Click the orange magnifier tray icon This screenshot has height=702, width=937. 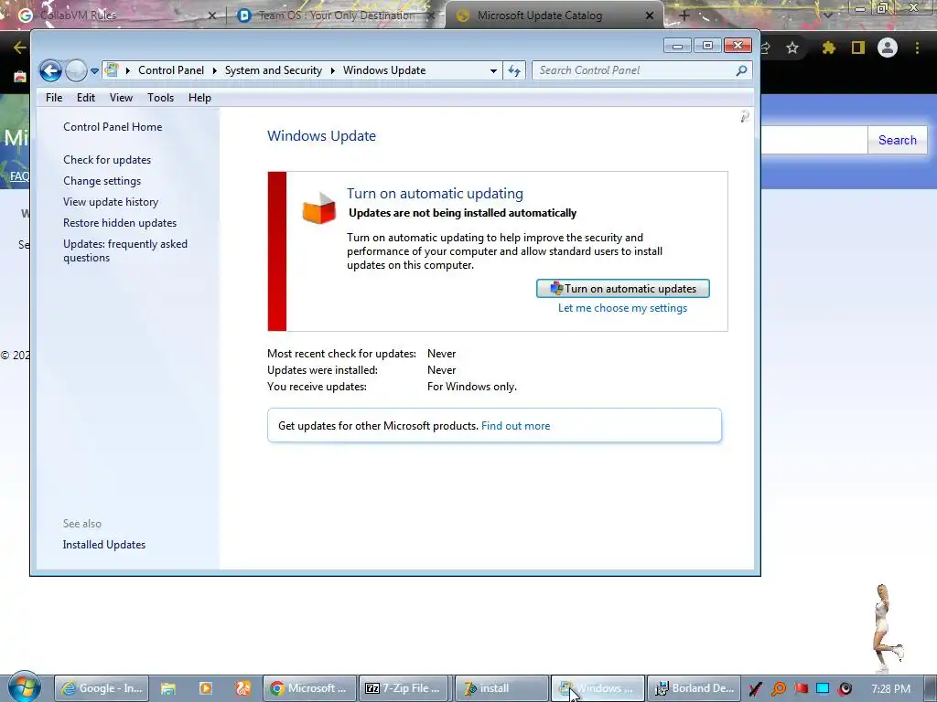[778, 689]
